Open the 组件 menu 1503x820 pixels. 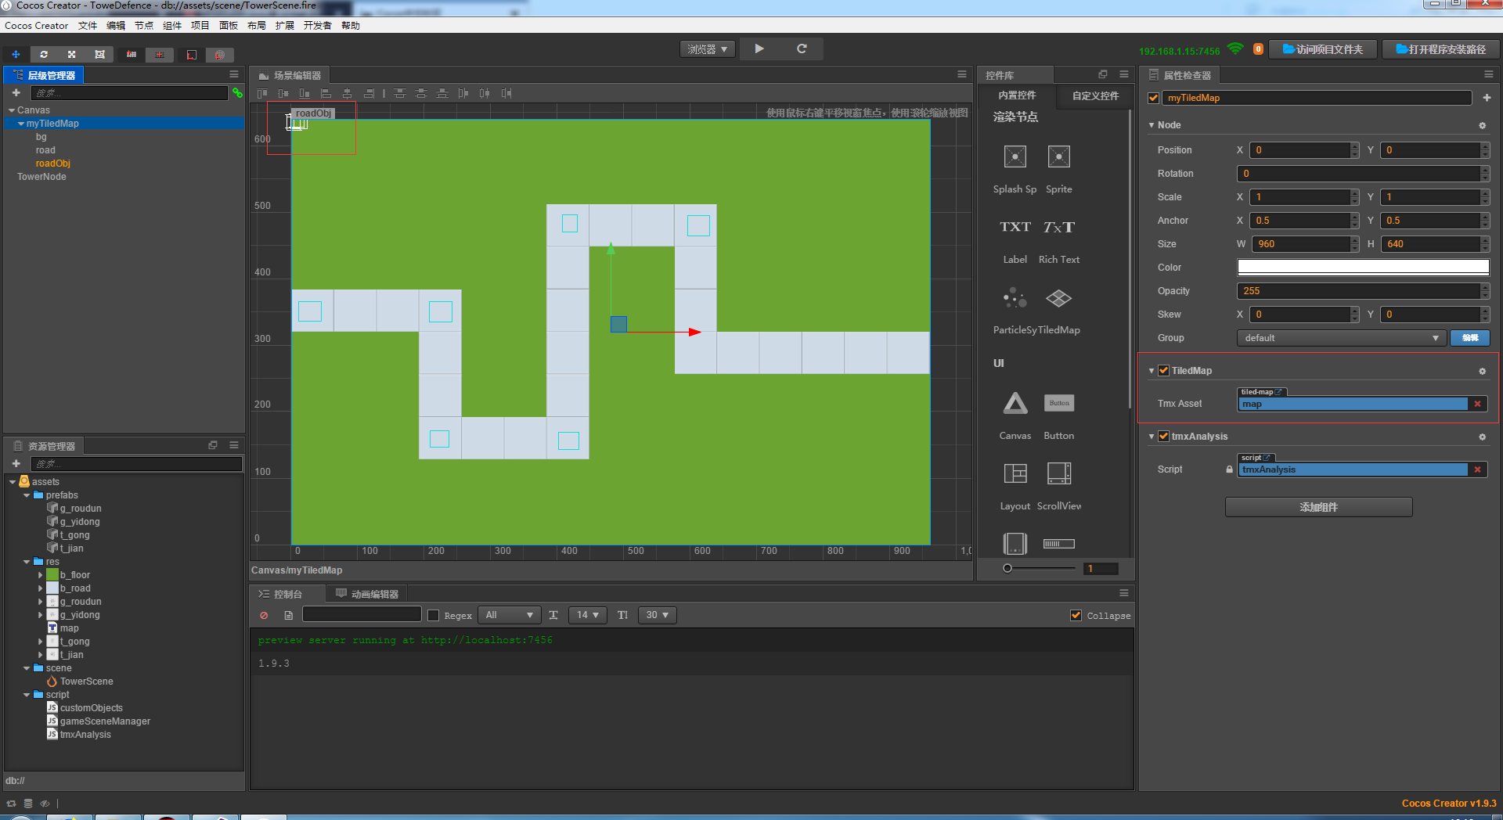[172, 26]
